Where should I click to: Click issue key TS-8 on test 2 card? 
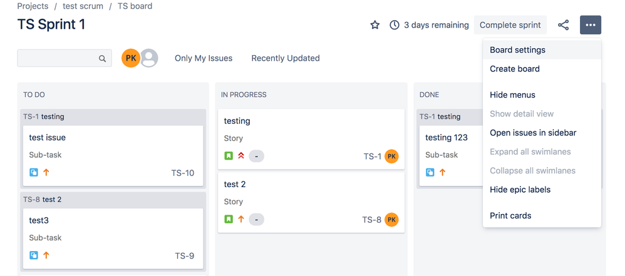(371, 220)
